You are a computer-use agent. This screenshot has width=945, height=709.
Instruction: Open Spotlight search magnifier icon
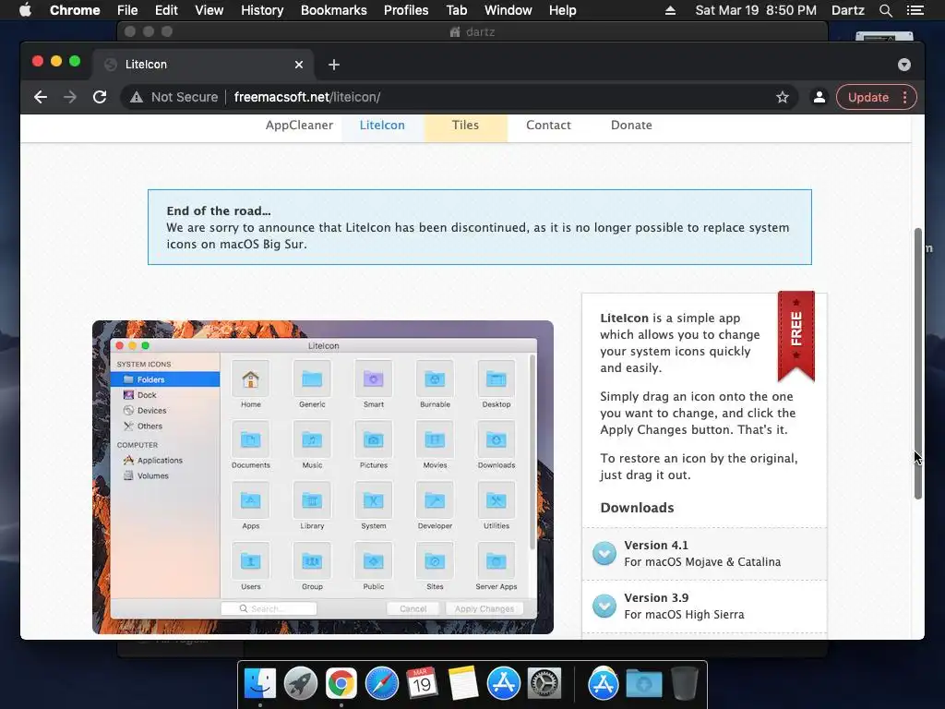tap(885, 10)
